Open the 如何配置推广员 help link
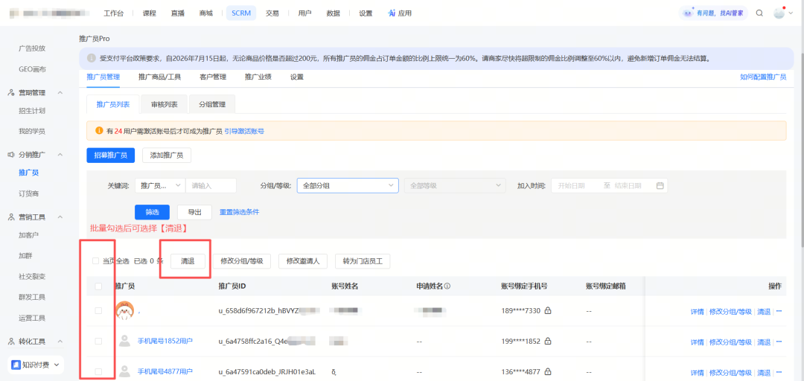 763,77
